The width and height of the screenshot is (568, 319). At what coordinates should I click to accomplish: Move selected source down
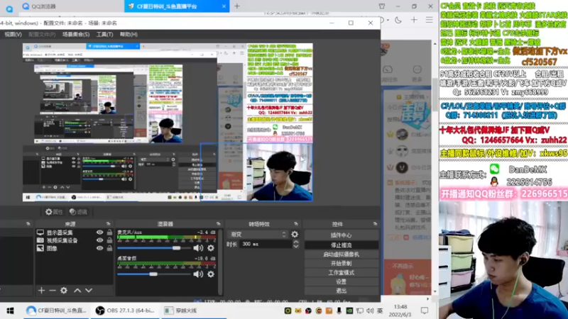[x=89, y=291]
